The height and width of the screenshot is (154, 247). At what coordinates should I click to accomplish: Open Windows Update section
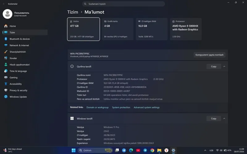25,97
